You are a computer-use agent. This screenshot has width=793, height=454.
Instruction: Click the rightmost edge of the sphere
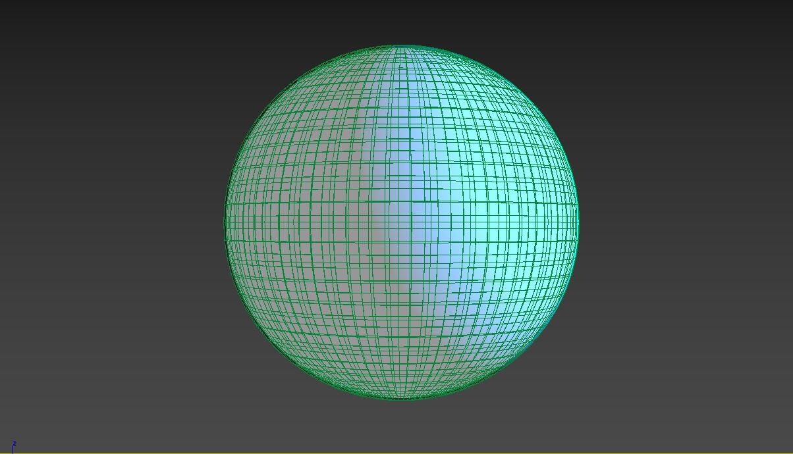click(x=577, y=224)
